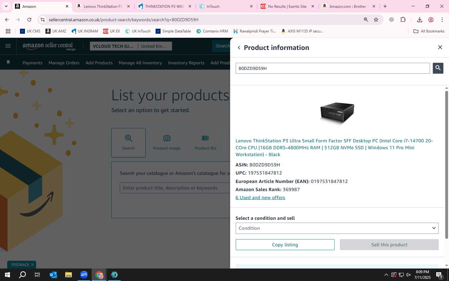The width and height of the screenshot is (449, 281).
Task: Switch to THINKSTATION P3 W68 tab
Action: [x=164, y=6]
